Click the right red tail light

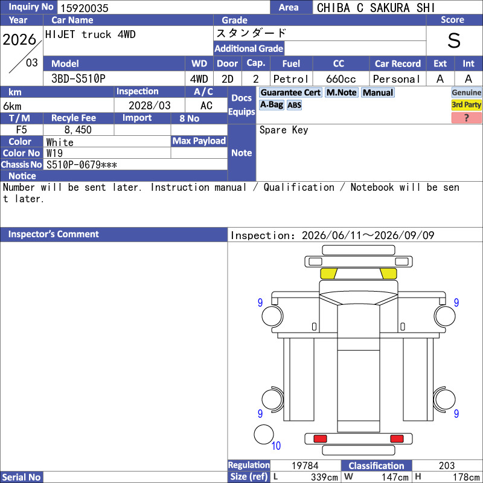pos(397,438)
